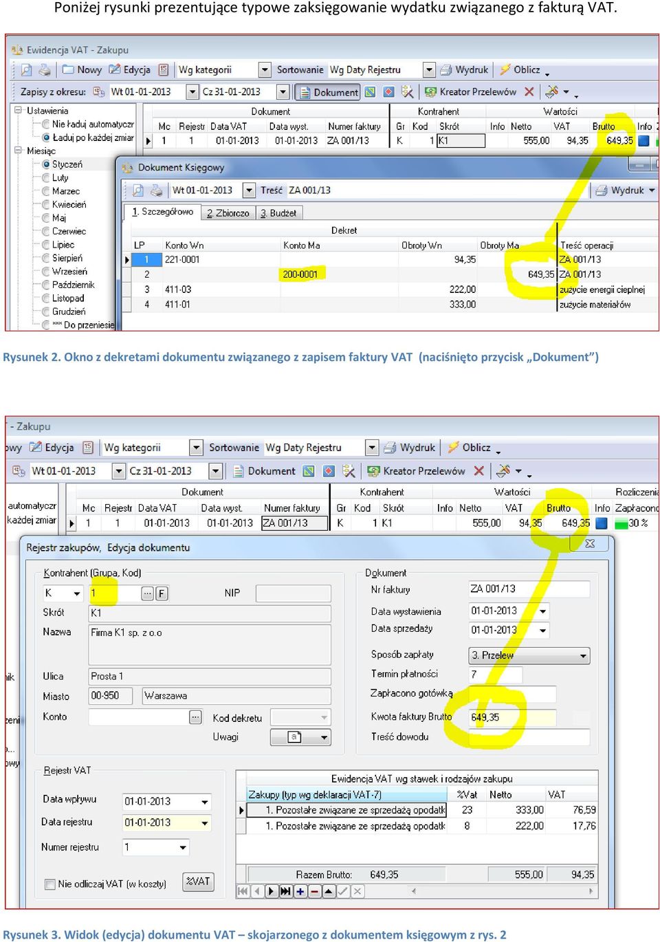Click the list icon after Edycja in Rysunek 2
Viewport: 660px width, 942px height.
click(164, 69)
